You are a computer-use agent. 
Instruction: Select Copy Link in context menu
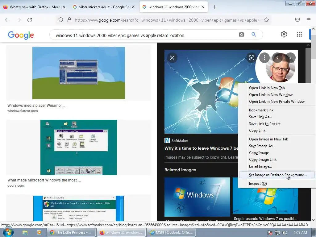pos(277,131)
